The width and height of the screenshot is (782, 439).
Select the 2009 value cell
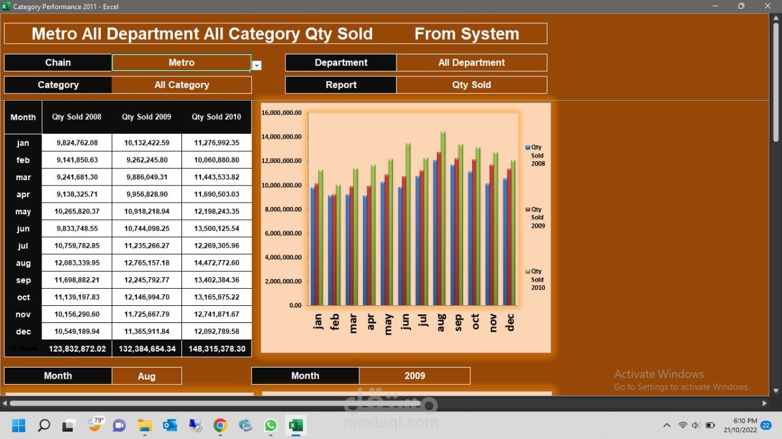tap(415, 376)
